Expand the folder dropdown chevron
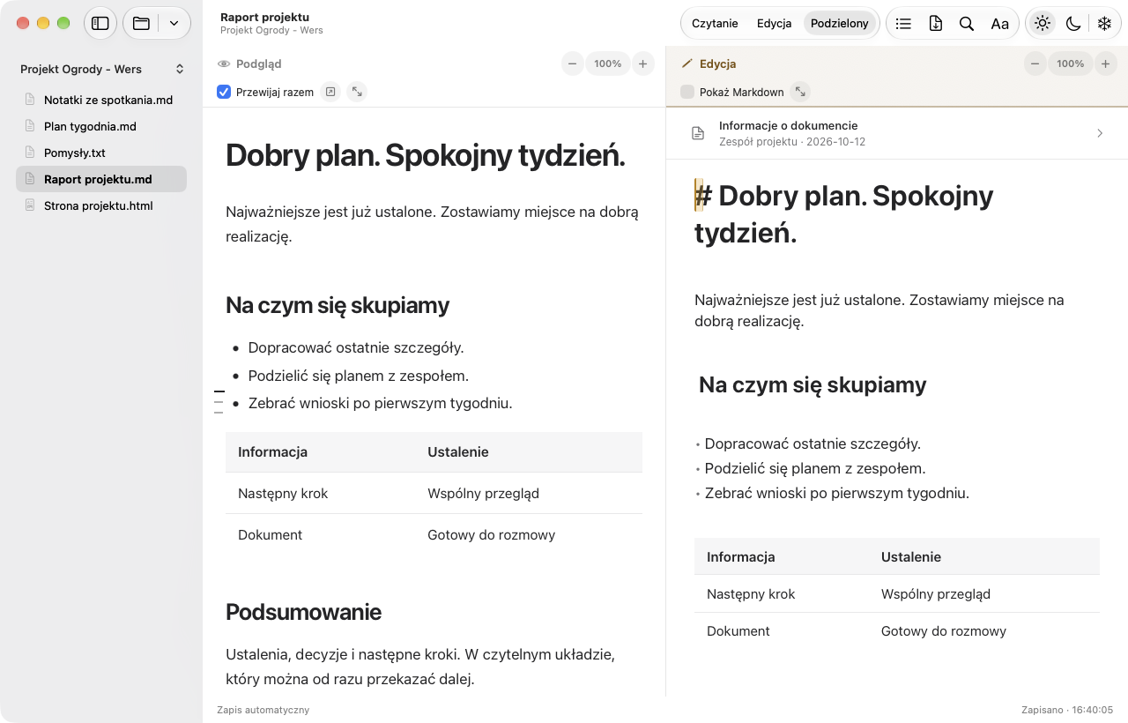The height and width of the screenshot is (723, 1128). (174, 24)
